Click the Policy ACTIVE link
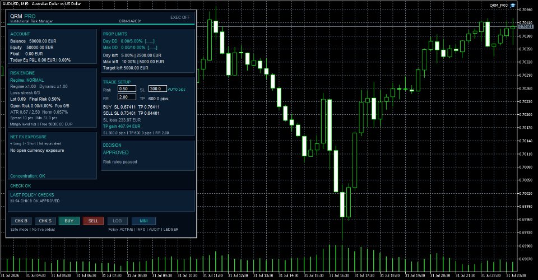This screenshot has height=280, width=538. click(x=120, y=229)
